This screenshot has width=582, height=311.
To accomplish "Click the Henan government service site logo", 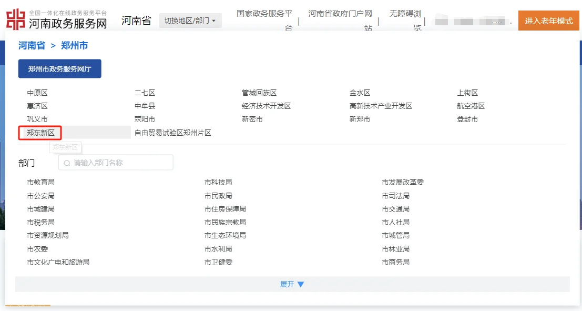I will point(57,19).
